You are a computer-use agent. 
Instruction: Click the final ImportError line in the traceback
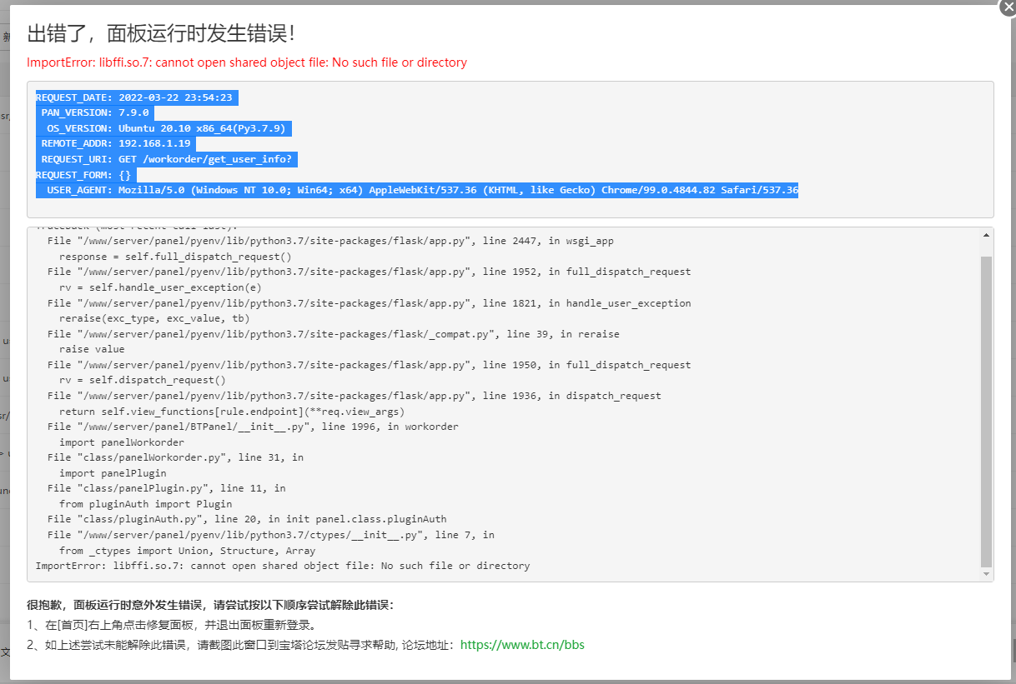[283, 566]
